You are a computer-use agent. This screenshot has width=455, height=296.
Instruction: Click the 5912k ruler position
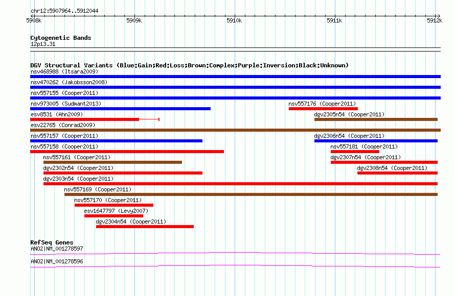pyautogui.click(x=435, y=20)
